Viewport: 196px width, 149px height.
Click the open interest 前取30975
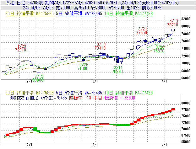151,8
